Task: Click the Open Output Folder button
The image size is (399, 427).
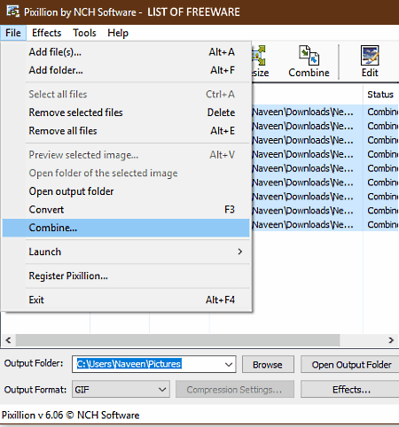Action: 351,364
